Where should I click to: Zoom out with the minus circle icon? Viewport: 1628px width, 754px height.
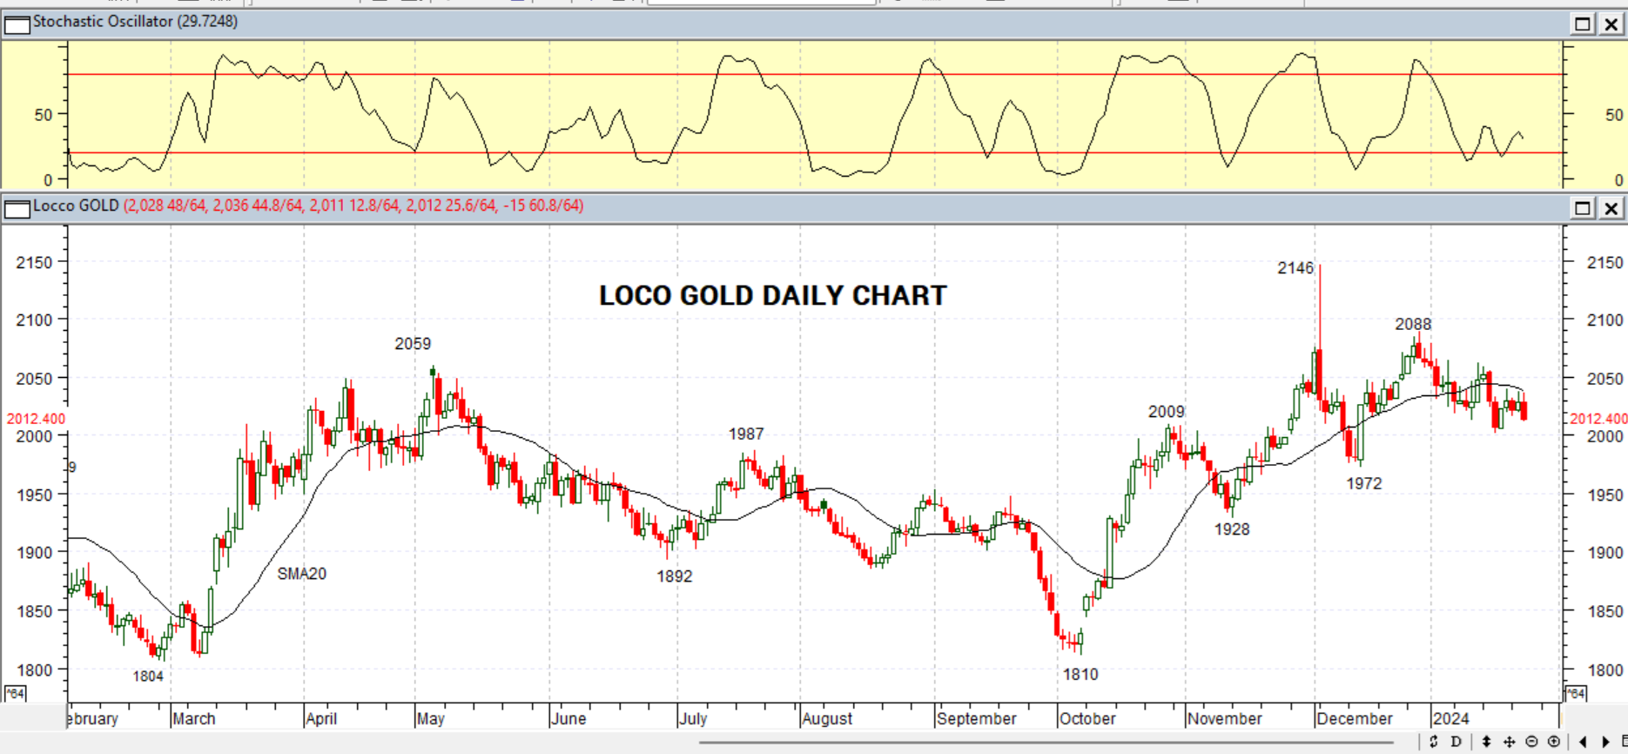point(1532,742)
